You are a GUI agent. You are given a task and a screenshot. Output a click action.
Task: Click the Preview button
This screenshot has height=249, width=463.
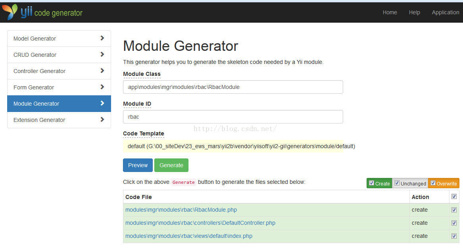[138, 165]
